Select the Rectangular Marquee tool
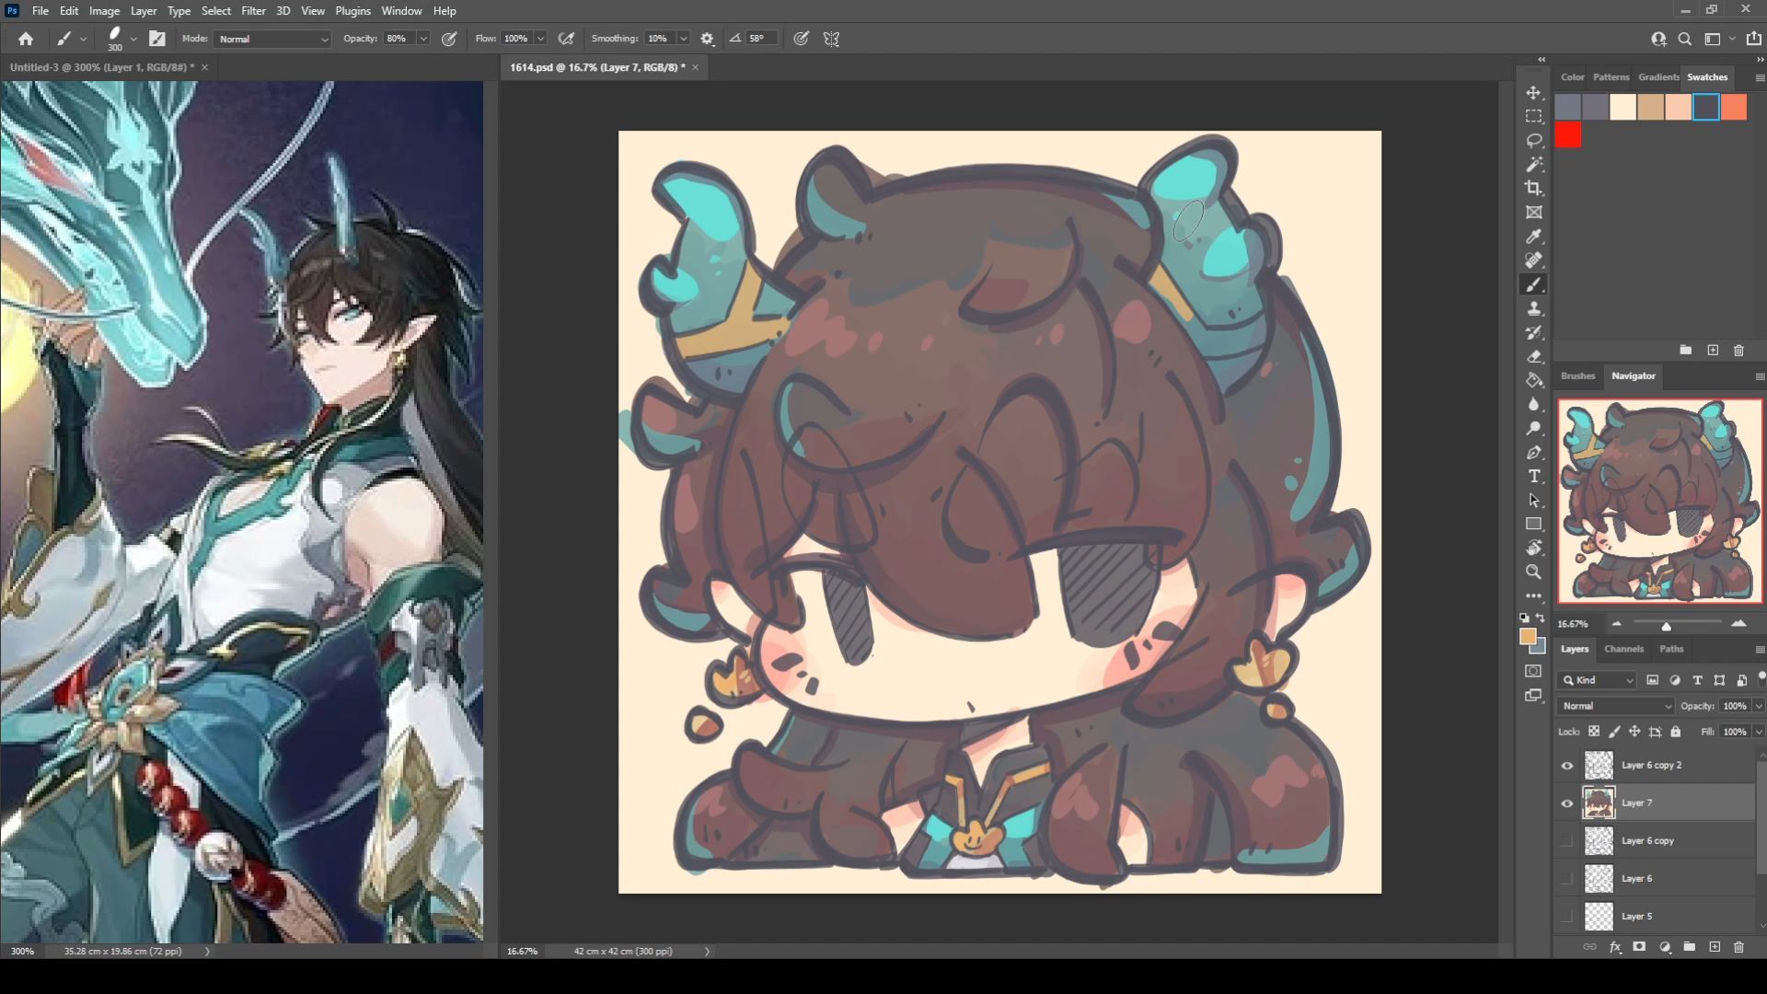1767x994 pixels. tap(1533, 117)
